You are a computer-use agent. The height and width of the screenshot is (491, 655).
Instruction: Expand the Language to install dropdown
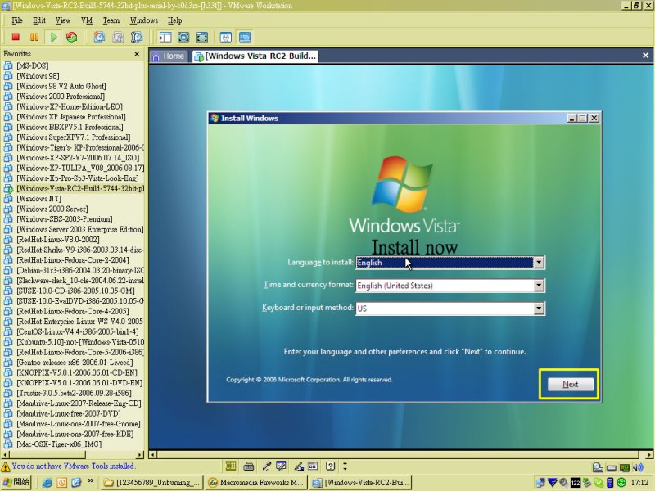[539, 263]
